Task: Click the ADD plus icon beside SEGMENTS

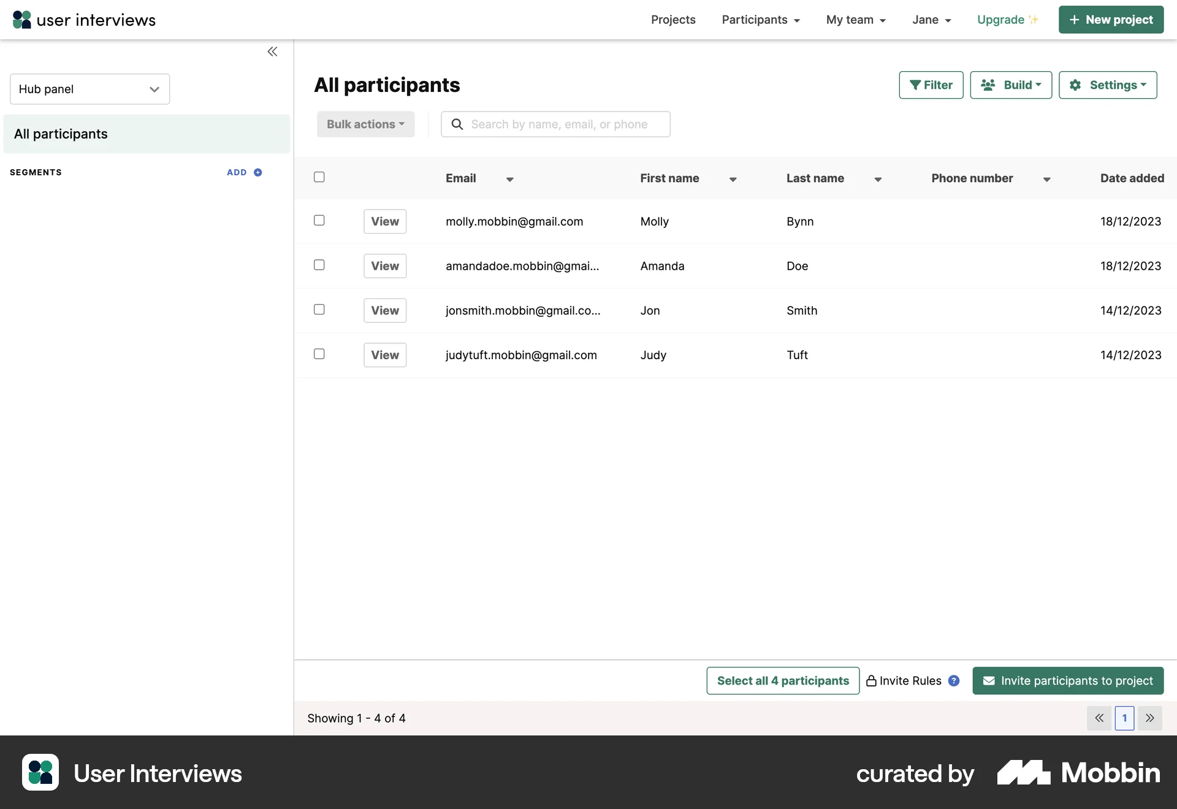Action: coord(257,172)
